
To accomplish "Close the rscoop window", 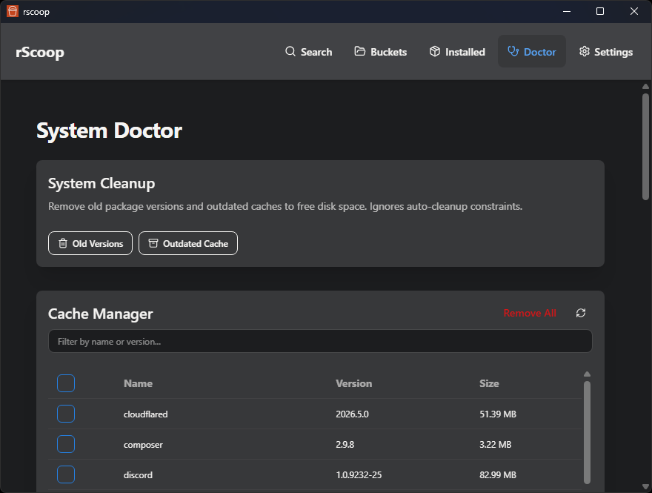I will (633, 11).
